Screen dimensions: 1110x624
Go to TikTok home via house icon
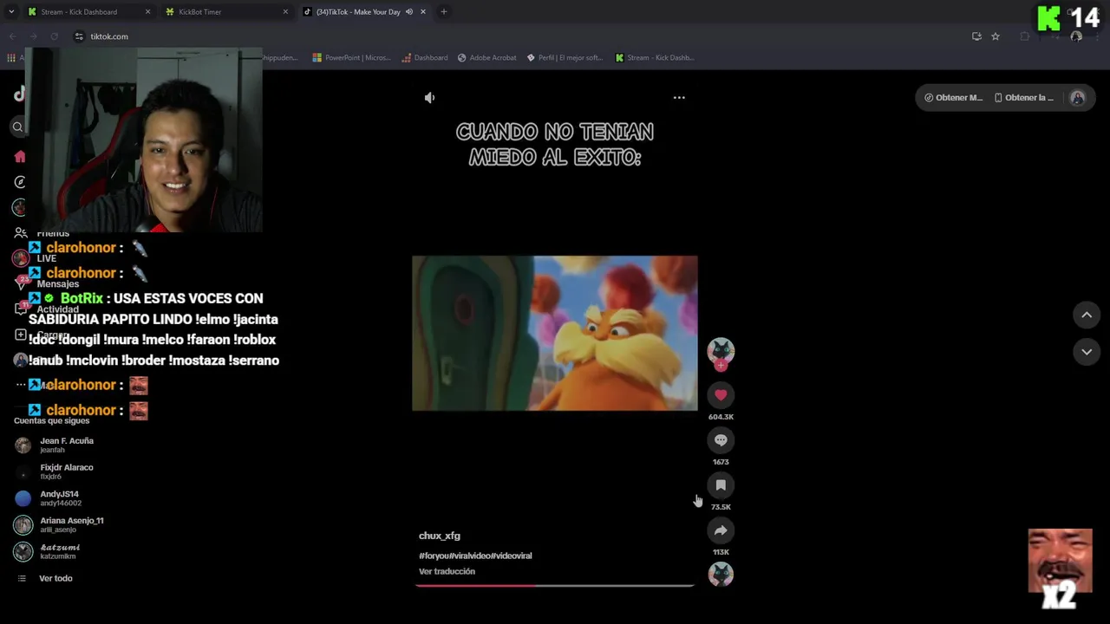click(x=20, y=157)
